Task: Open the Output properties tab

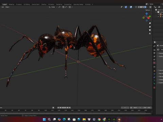Action: 154,53
